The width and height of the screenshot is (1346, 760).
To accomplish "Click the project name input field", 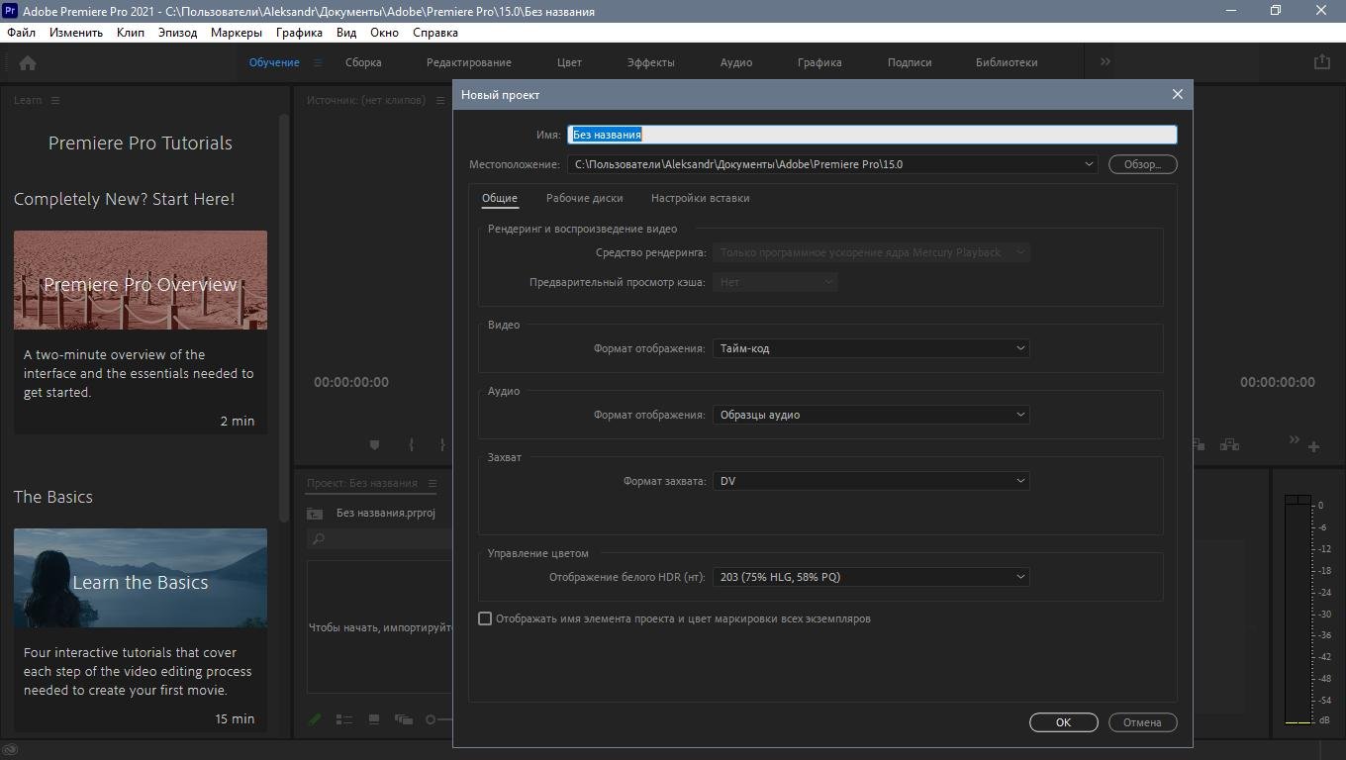I will (x=871, y=135).
